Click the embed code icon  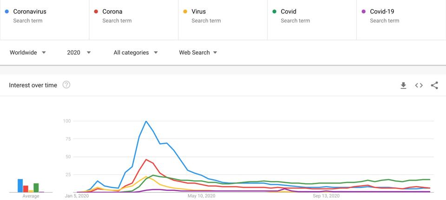[419, 85]
